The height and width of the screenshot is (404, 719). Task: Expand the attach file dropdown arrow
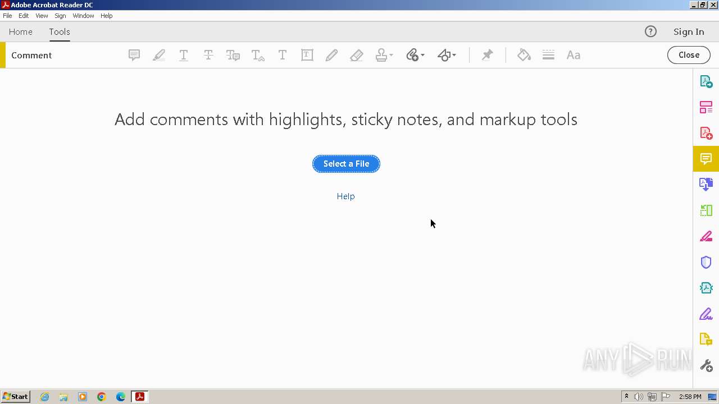422,56
